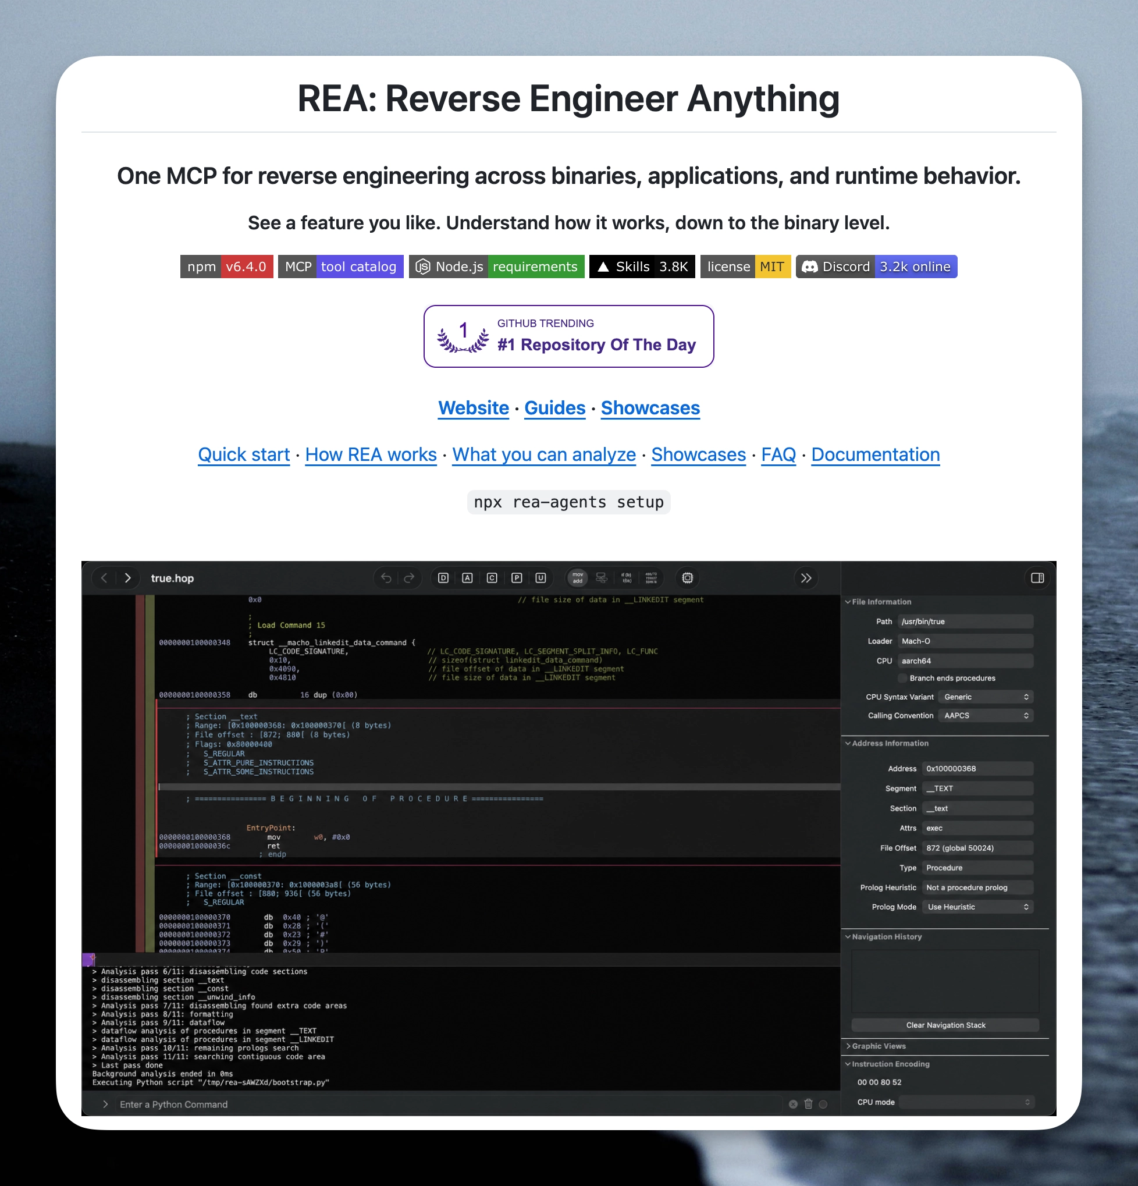Click the undo arrow in Hopper toolbar
Screen dimensions: 1138x1186
point(386,578)
